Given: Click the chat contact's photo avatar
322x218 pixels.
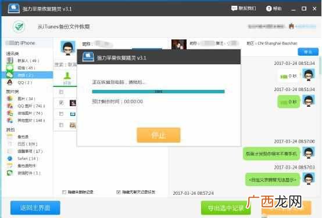Looking at the screenshot, I should click(x=179, y=44).
